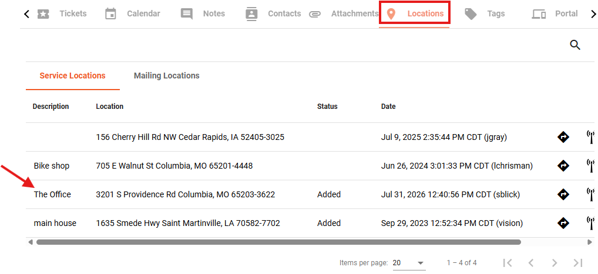Select The Office description

coord(52,194)
